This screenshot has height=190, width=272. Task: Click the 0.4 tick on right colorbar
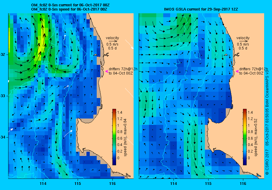(x=250, y=145)
